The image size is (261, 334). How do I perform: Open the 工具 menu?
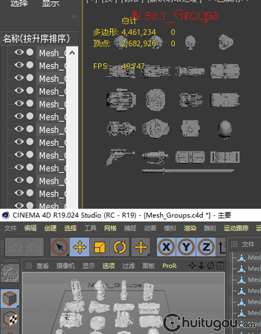click(x=90, y=228)
